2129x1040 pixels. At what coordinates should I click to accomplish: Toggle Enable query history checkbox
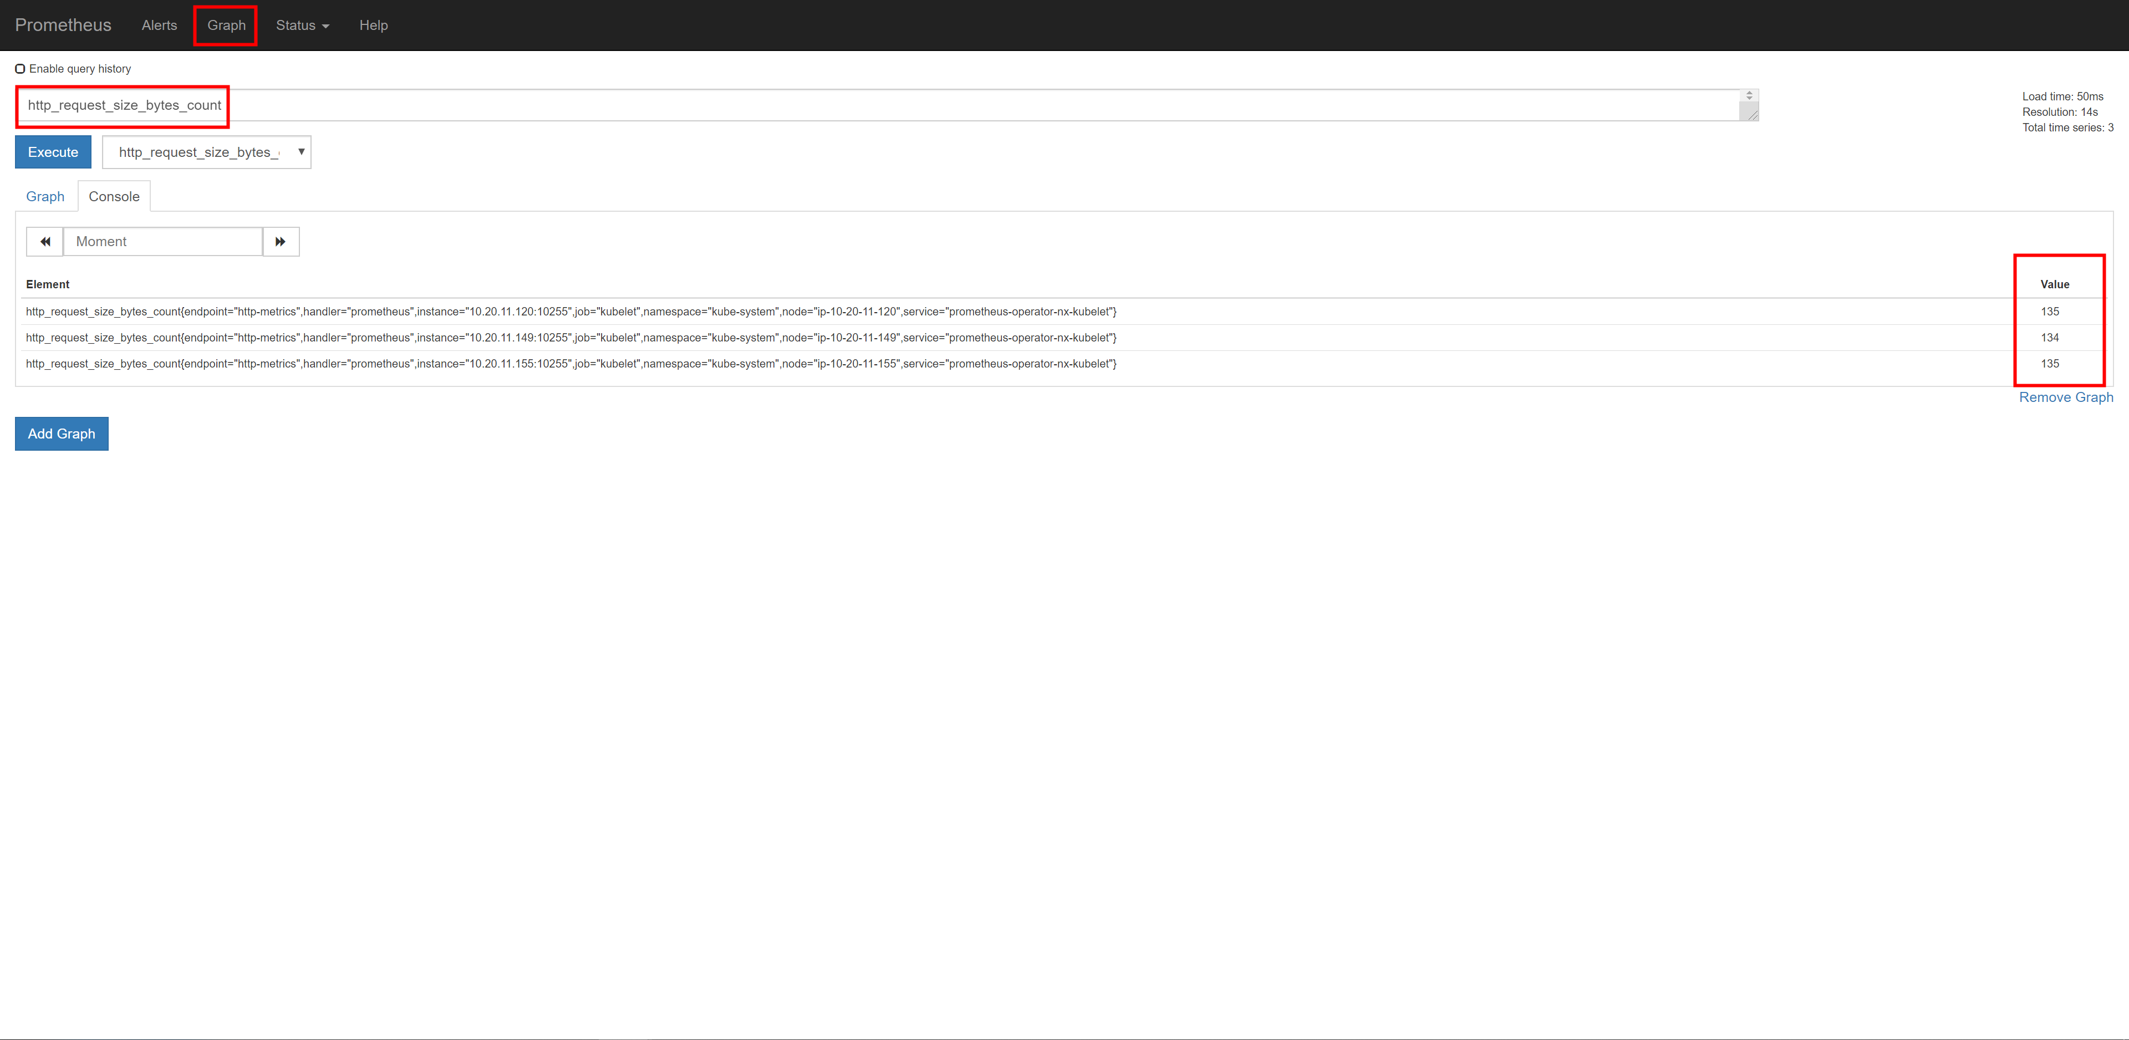[20, 69]
